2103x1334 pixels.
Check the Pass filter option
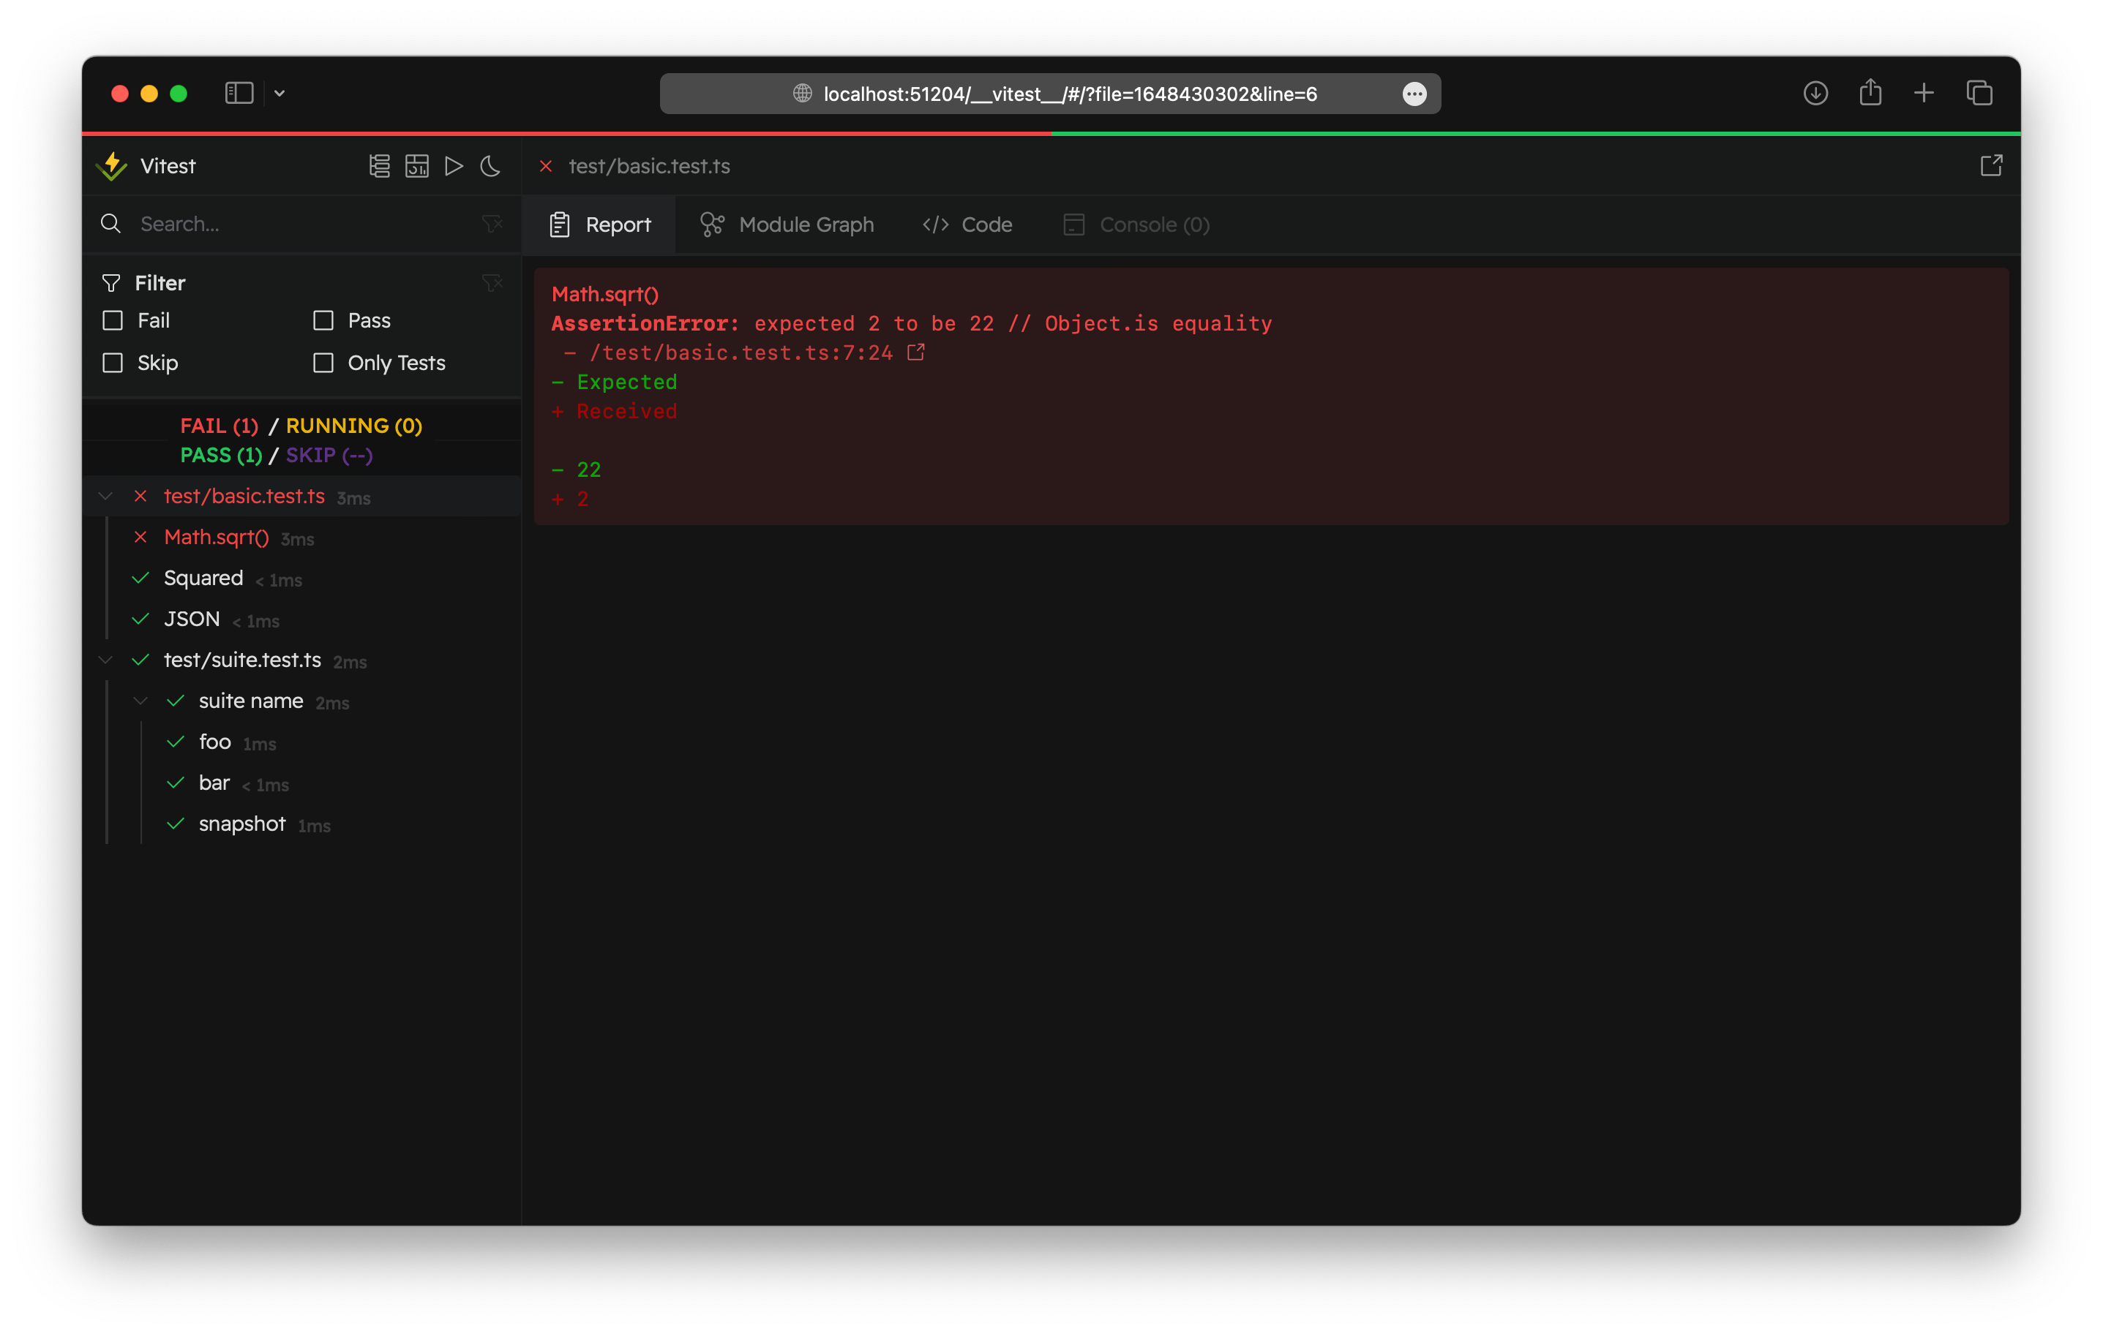coord(322,320)
